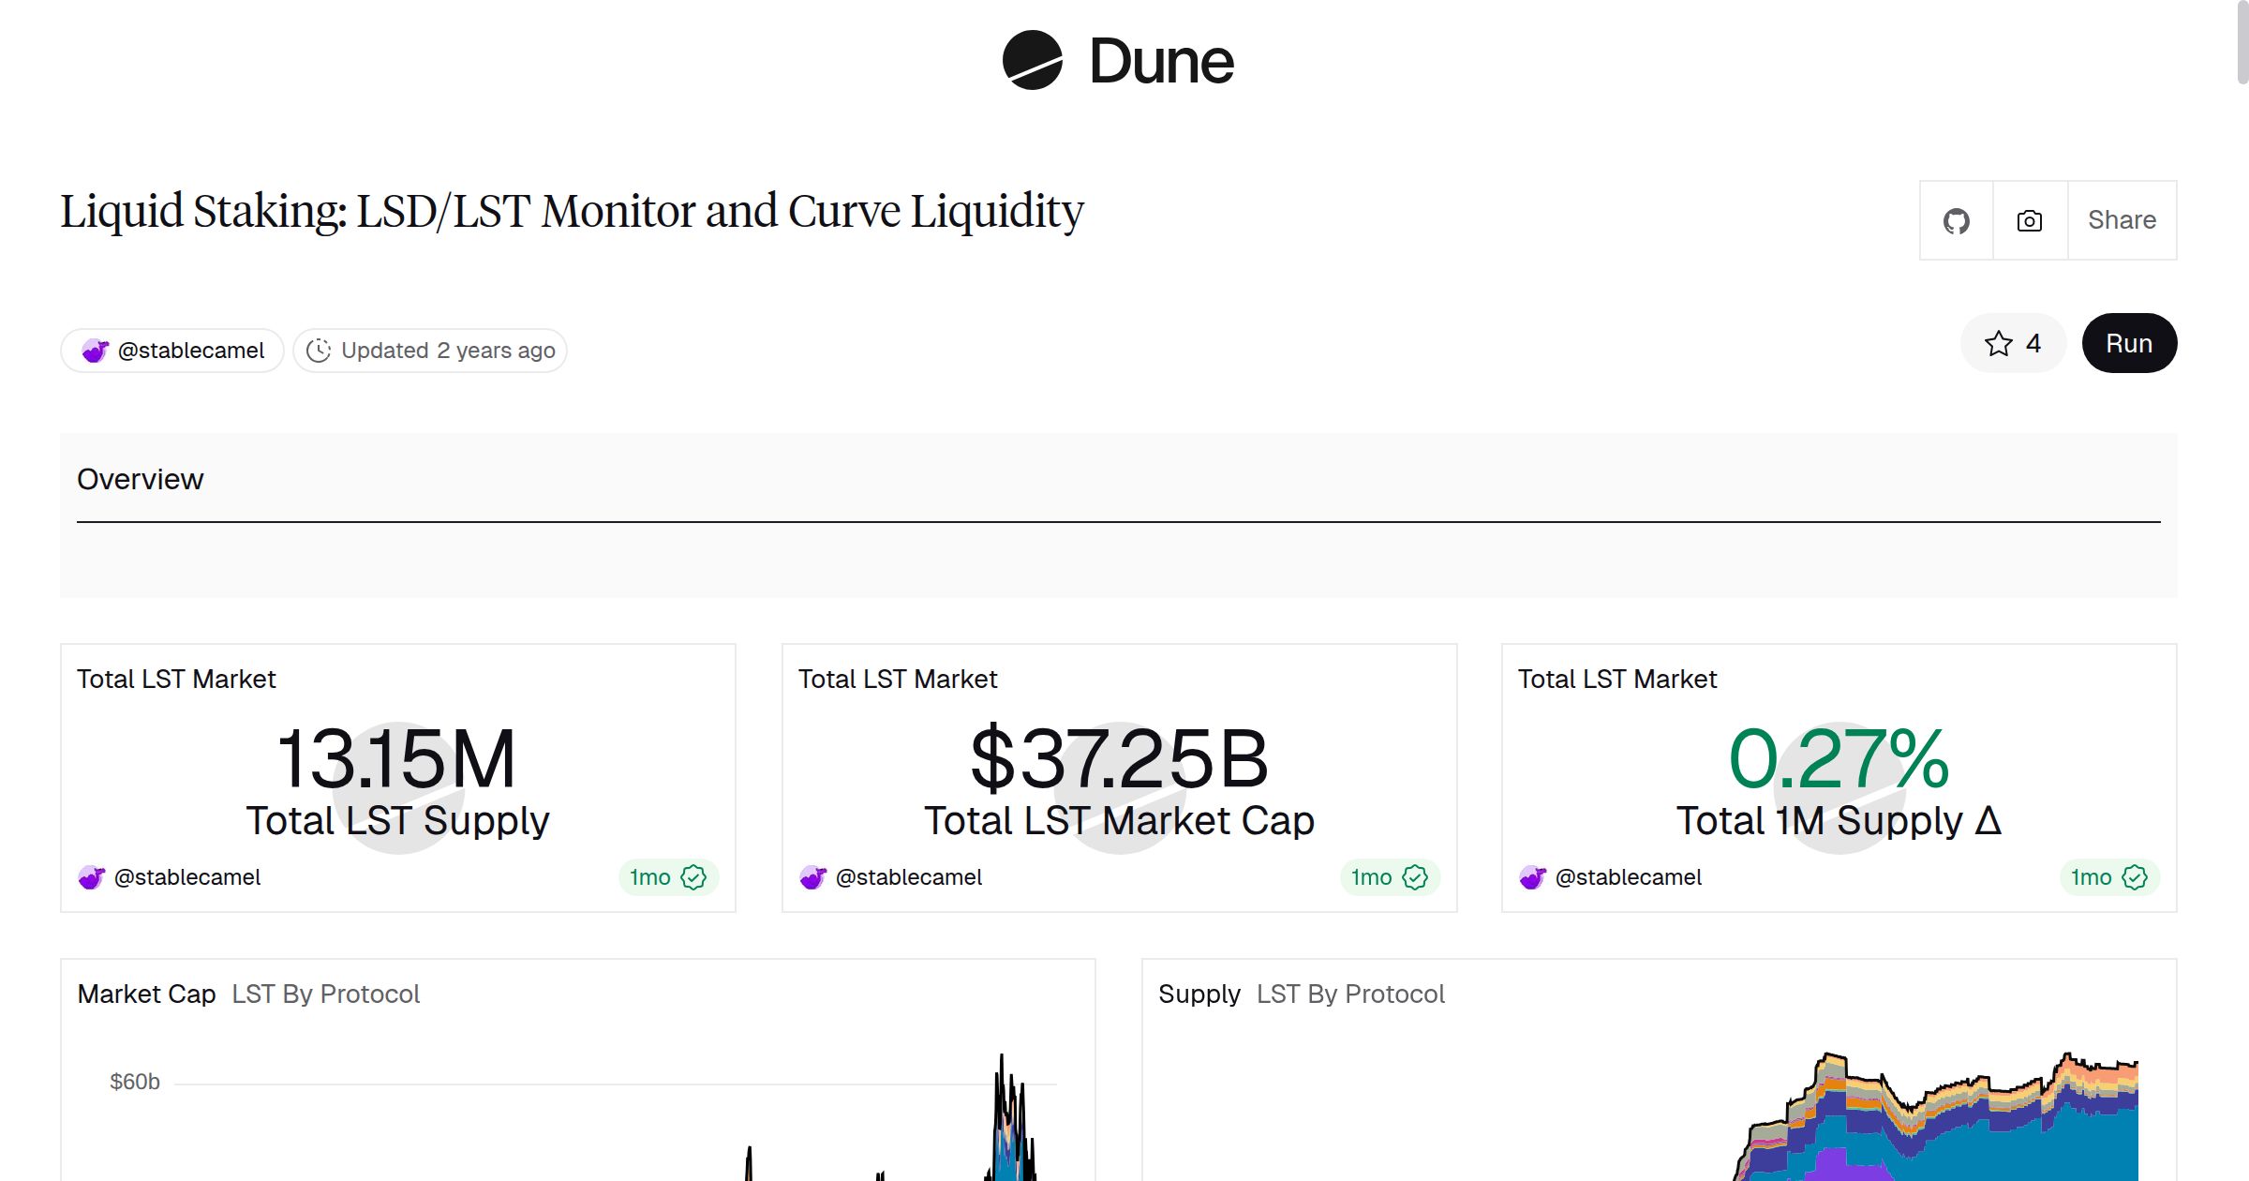Click @stablecamel under the Total LST Market Cap value
This screenshot has width=2249, height=1181.
pos(910,877)
